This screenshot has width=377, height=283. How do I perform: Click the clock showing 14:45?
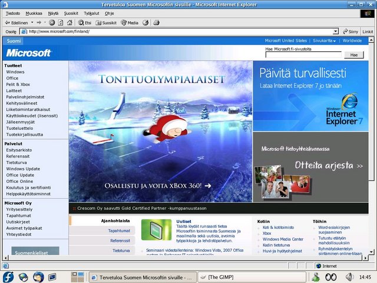(x=365, y=277)
